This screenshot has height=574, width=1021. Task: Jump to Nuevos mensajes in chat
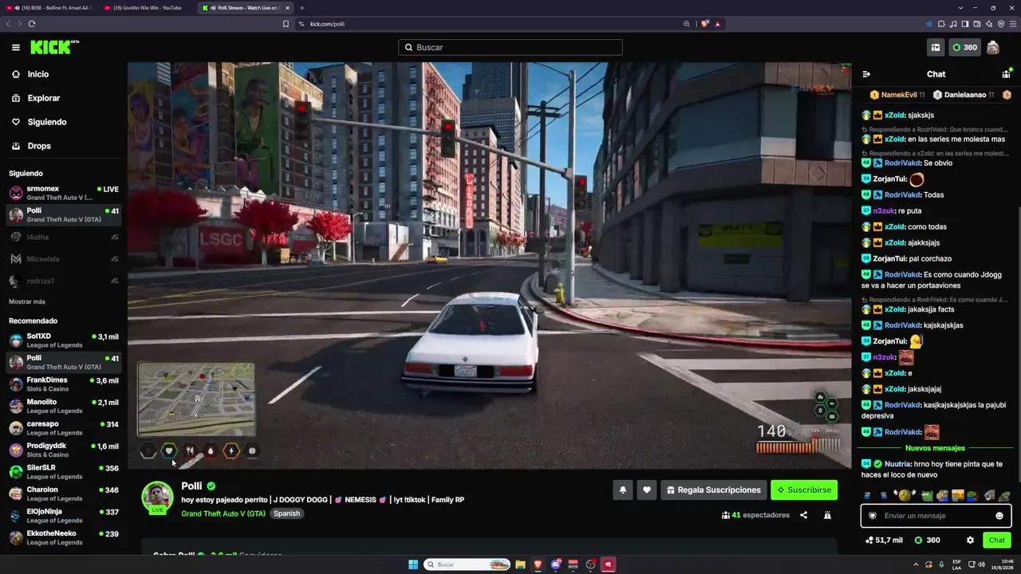(x=935, y=448)
